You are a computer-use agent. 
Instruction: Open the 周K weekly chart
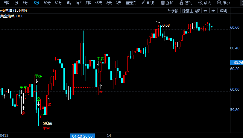(79, 3)
